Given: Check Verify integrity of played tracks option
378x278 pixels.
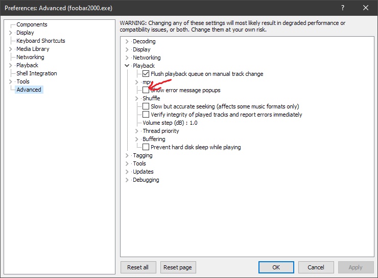Looking at the screenshot, I should 146,115.
